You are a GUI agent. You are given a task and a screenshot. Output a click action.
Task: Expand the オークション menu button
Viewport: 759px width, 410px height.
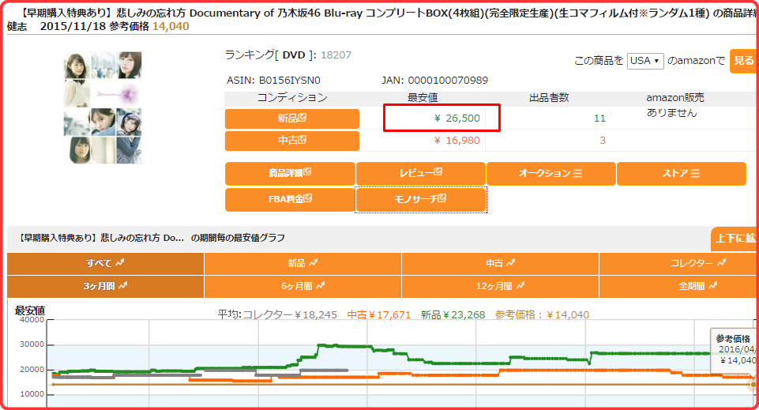click(x=550, y=173)
